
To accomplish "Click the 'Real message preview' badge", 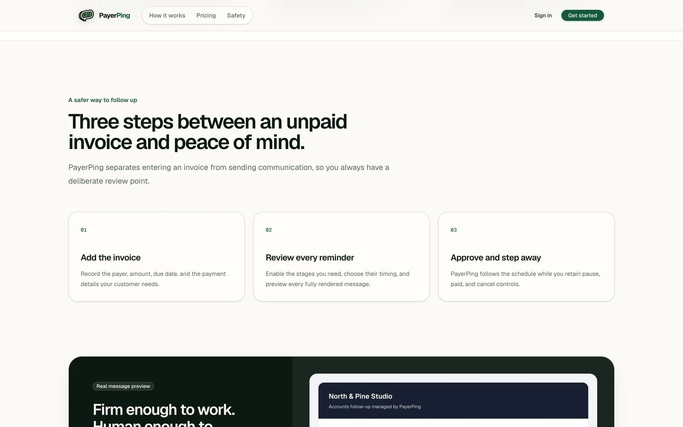I will point(123,386).
